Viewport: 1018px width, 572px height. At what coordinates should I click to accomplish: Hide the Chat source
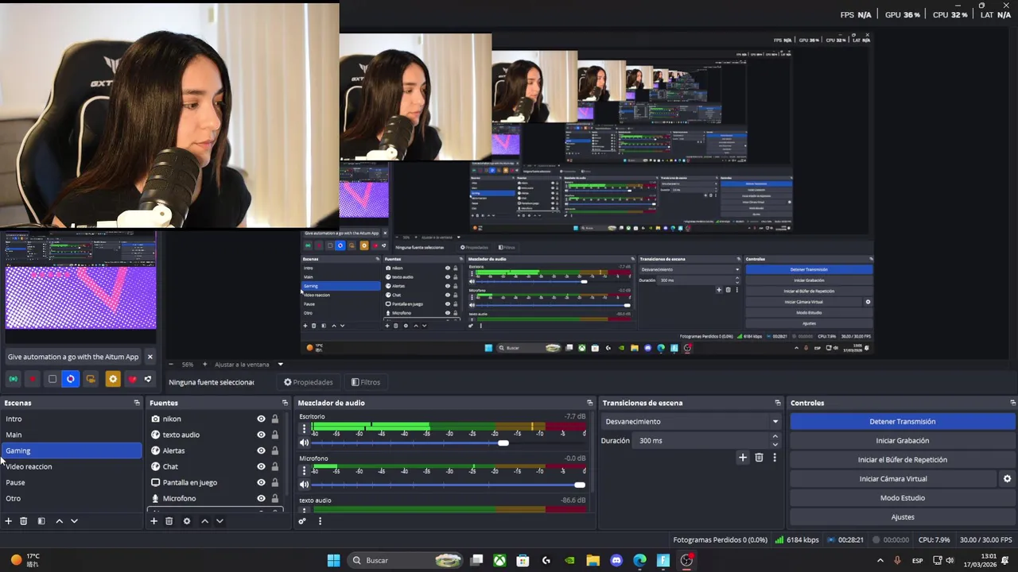coord(261,466)
